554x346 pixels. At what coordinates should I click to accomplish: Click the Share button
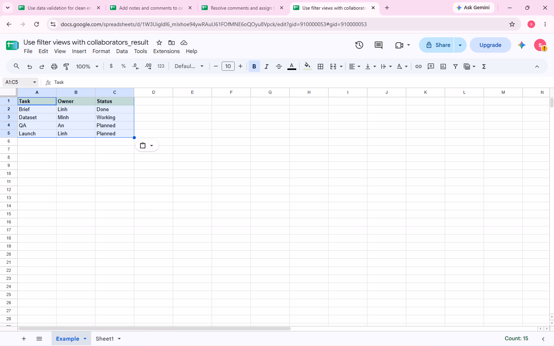point(437,45)
